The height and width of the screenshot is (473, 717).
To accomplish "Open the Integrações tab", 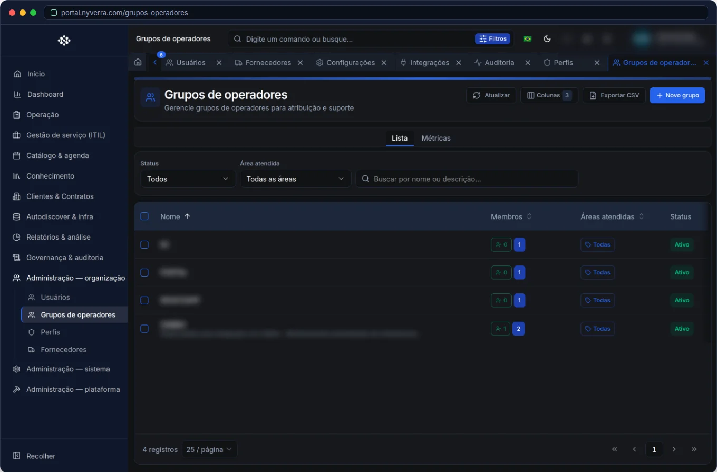I will [430, 63].
